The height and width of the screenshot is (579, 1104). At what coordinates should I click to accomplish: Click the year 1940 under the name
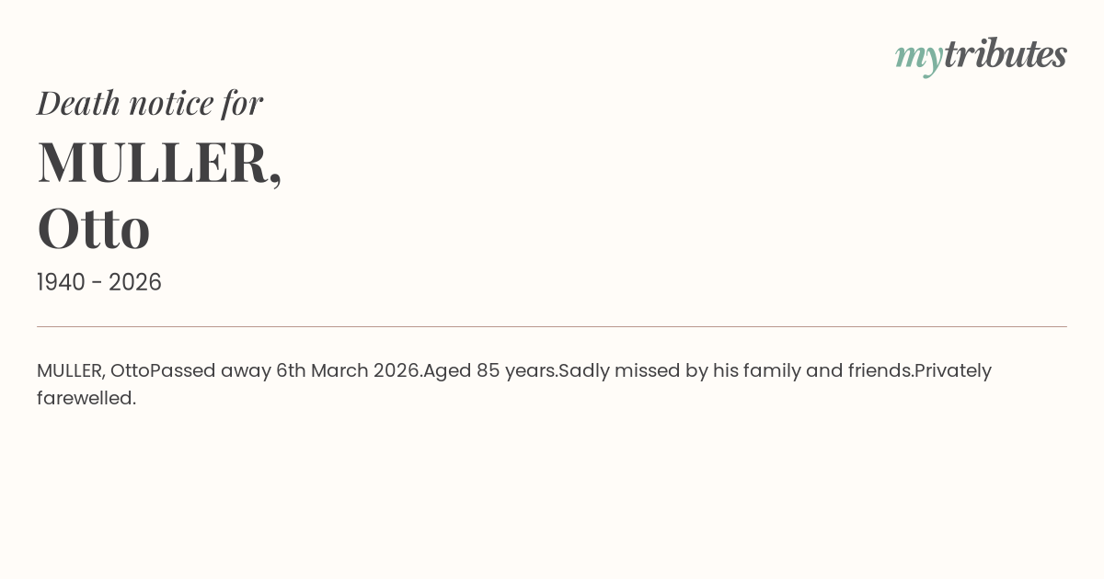click(61, 283)
